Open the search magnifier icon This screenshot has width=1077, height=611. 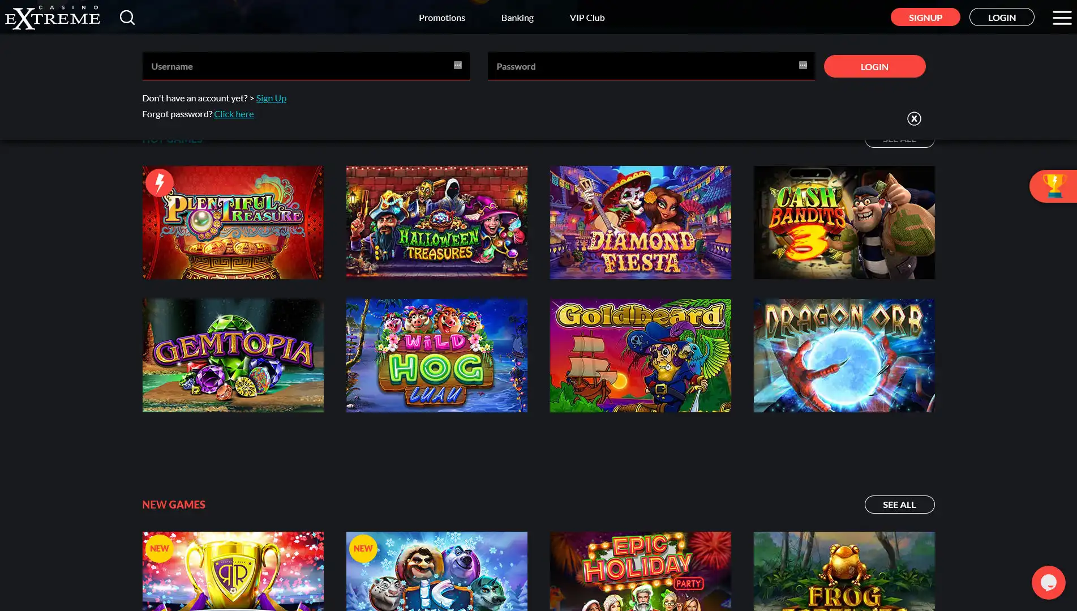(127, 18)
